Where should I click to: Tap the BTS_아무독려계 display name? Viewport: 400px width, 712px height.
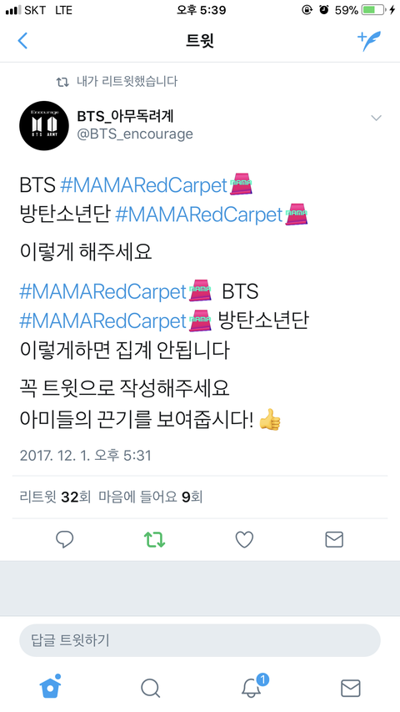click(x=126, y=117)
